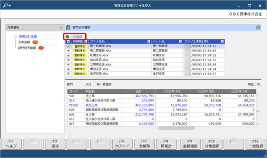Uncheck the 横浜支店.xlsx row checkbox
The width and height of the screenshot is (267, 158).
[x=68, y=69]
